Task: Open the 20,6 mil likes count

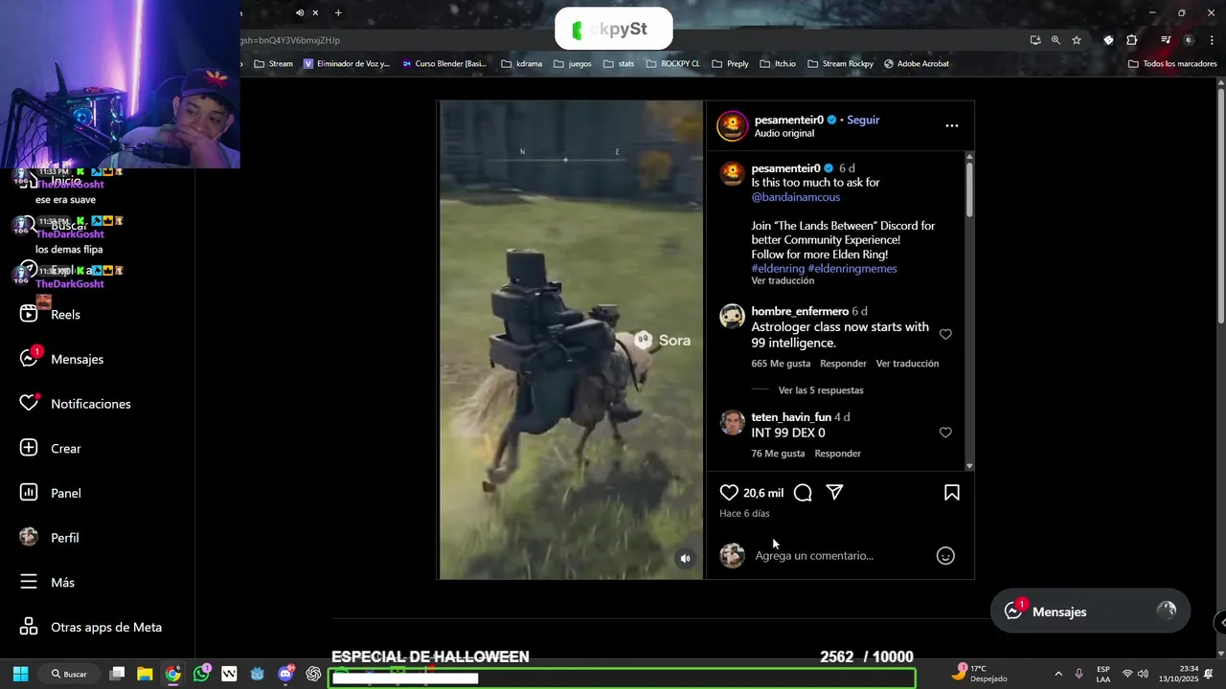Action: 763,493
